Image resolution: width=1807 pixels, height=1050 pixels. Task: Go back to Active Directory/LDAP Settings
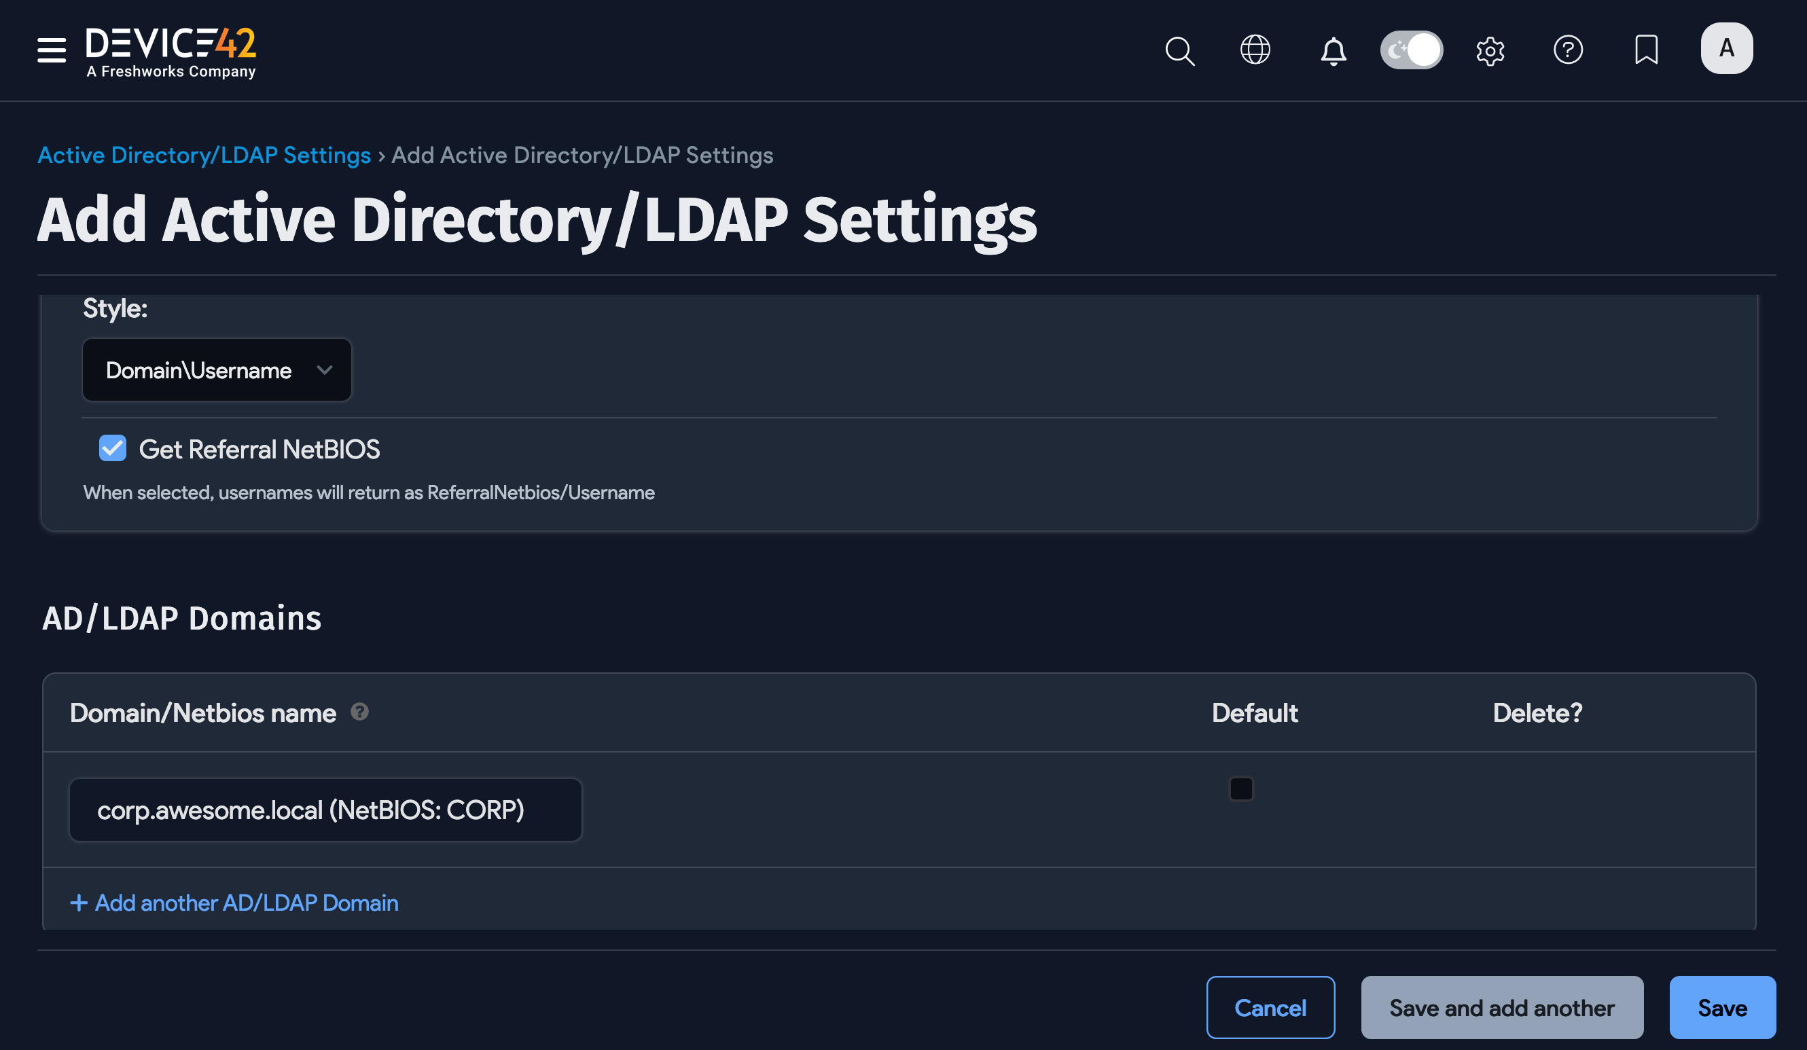tap(203, 155)
